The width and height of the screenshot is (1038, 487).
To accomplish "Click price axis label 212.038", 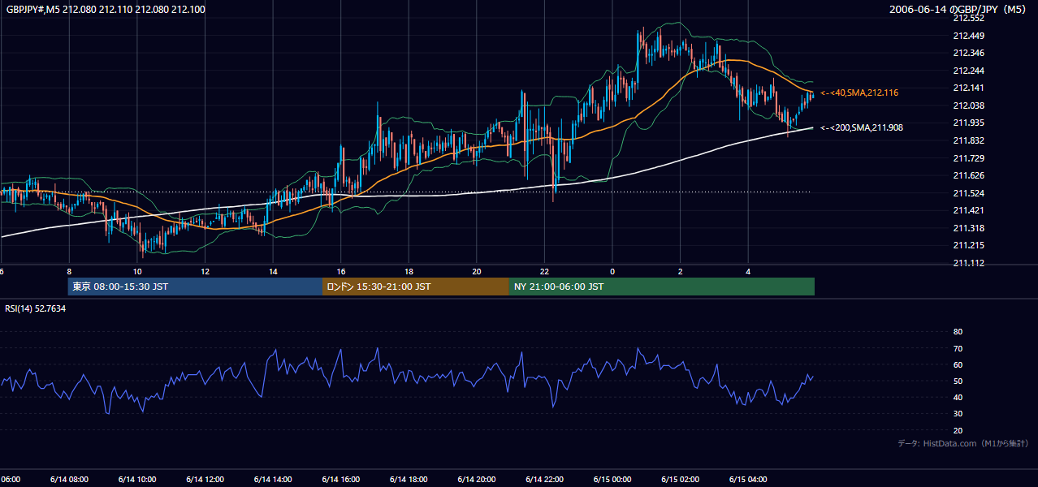I will 968,106.
